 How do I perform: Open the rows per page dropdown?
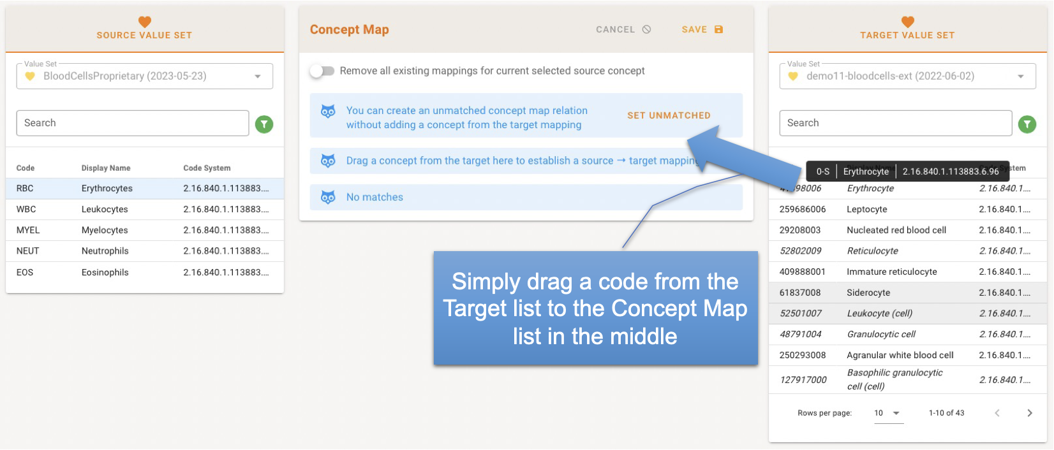coord(888,413)
